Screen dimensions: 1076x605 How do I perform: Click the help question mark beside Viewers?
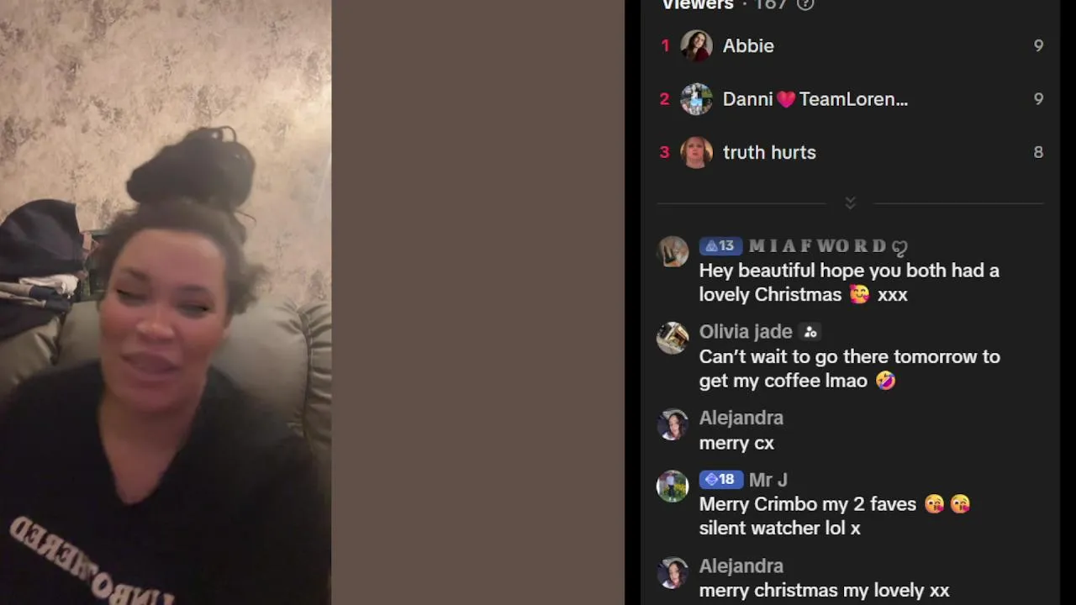tap(805, 4)
